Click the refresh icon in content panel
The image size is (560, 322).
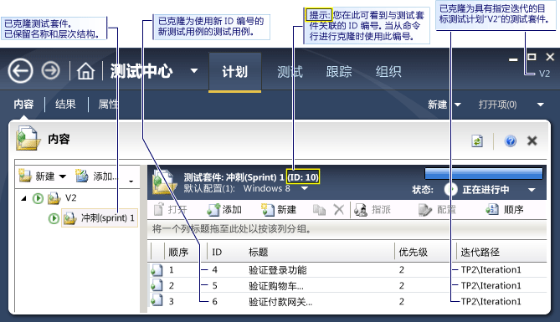click(477, 141)
